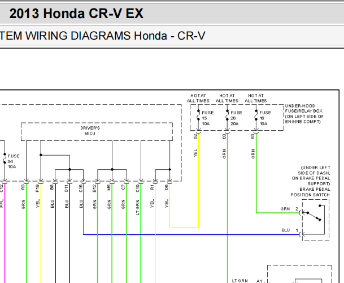
Task: Click the fuse symbol for Fuse 34
Action: tap(5, 158)
